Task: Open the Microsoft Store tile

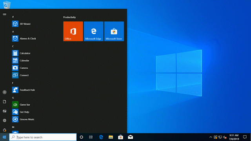Action: pos(114,31)
